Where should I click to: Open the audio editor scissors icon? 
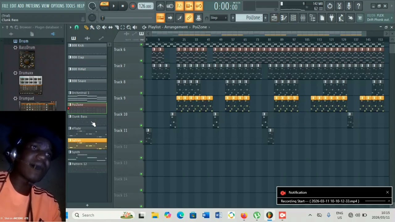coord(339,6)
